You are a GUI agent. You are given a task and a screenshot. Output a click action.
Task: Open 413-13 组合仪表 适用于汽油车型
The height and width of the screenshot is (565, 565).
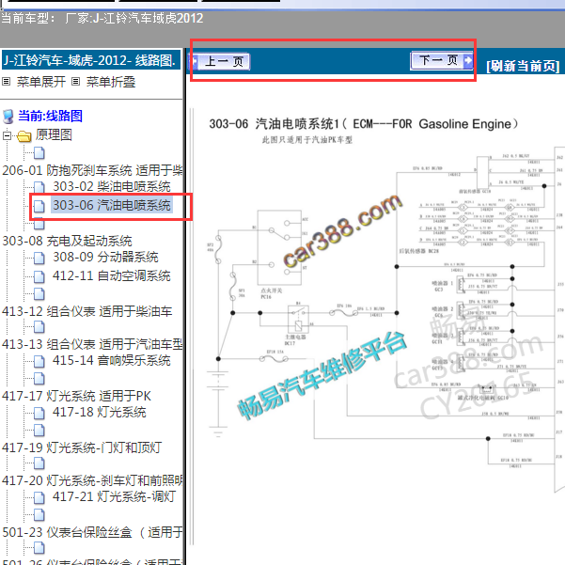coord(92,344)
